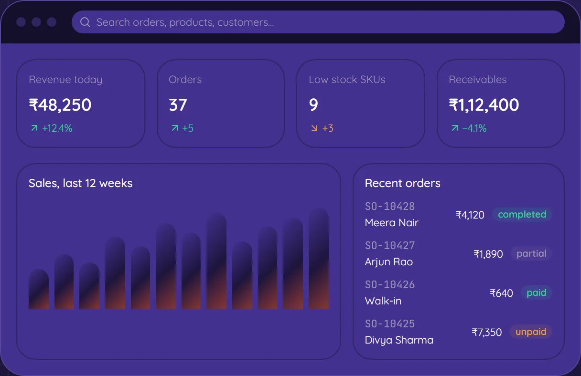
Task: Click the ₹1,890 order amount
Action: (488, 254)
